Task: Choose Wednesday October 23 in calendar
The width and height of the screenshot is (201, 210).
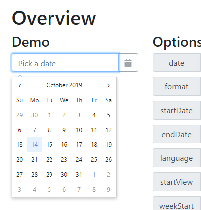Action: click(x=64, y=159)
